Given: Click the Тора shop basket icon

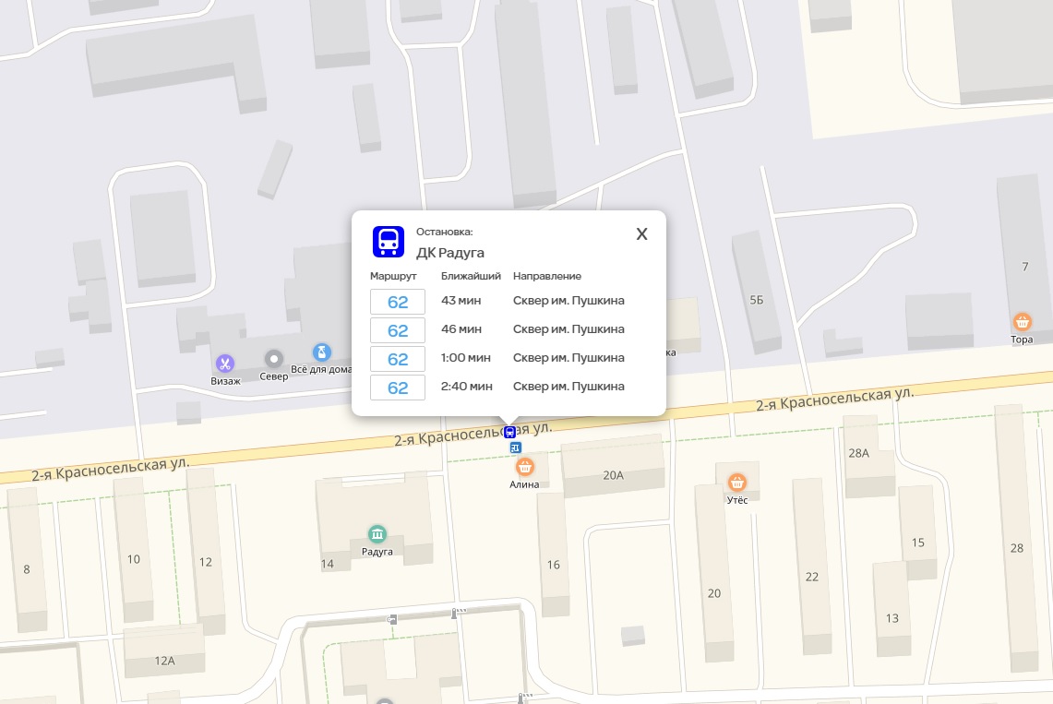Looking at the screenshot, I should tap(1022, 322).
